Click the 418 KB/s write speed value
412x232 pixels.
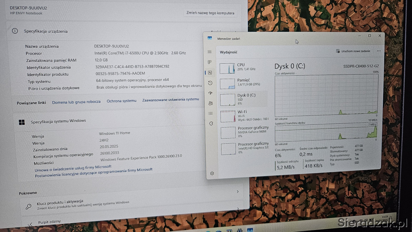tap(313, 166)
